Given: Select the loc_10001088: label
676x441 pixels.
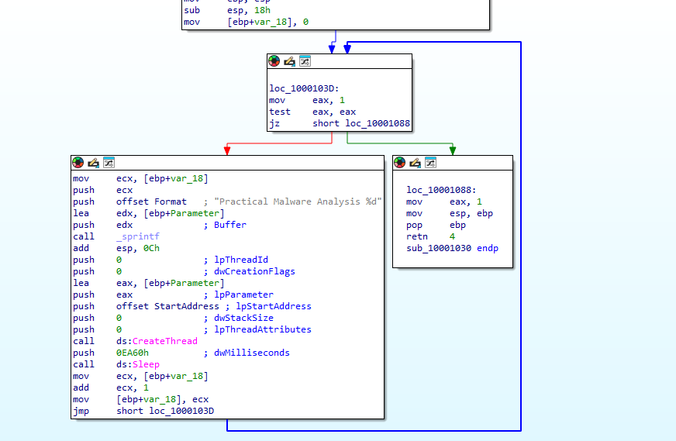Looking at the screenshot, I should click(x=441, y=190).
